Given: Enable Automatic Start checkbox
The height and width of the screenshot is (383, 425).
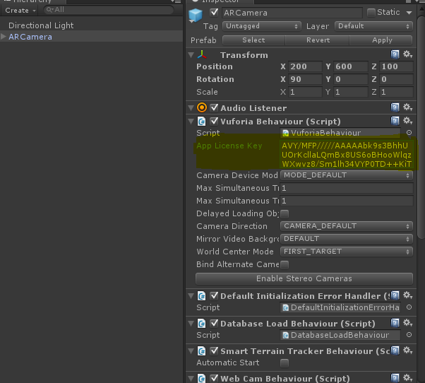Looking at the screenshot, I should coord(285,363).
